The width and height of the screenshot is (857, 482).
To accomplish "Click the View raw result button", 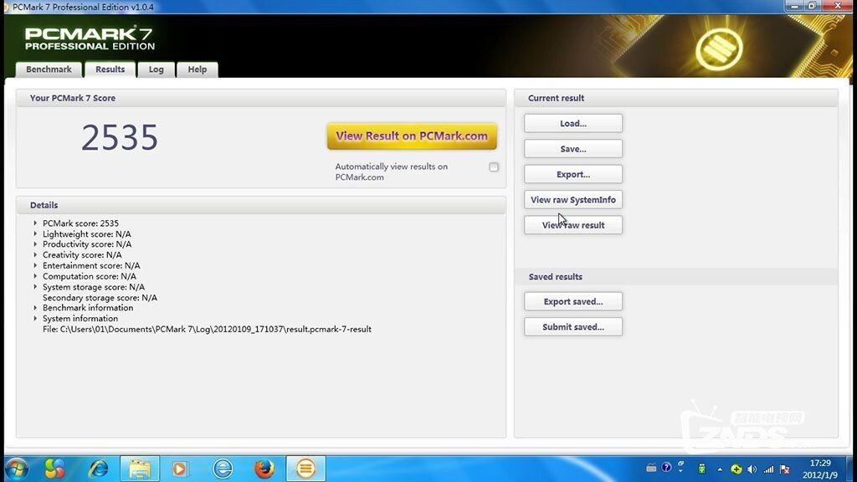I will [x=573, y=225].
